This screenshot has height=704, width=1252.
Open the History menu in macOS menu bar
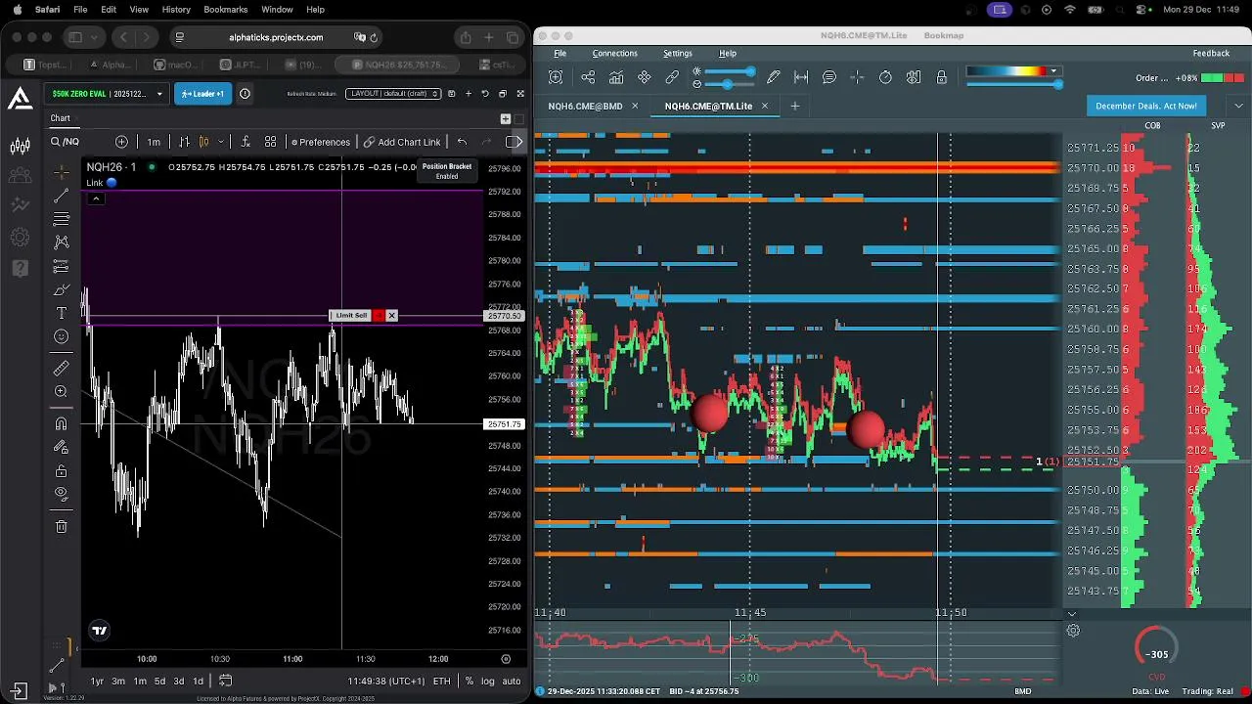(176, 9)
